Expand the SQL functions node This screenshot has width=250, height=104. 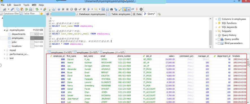[216, 23]
